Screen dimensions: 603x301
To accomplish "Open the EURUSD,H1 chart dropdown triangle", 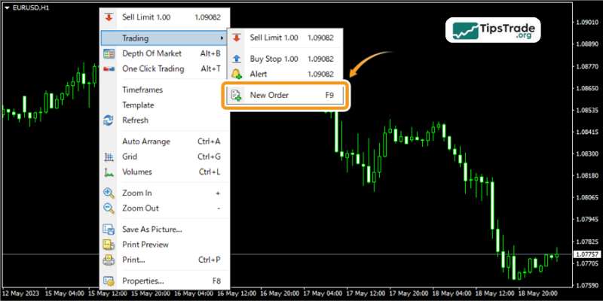I will (x=7, y=7).
